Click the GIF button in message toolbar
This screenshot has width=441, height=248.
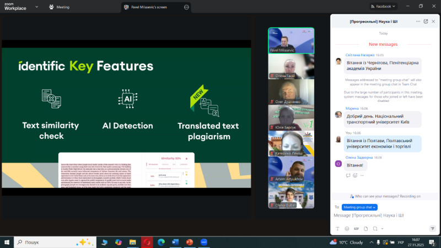[x=356, y=228]
